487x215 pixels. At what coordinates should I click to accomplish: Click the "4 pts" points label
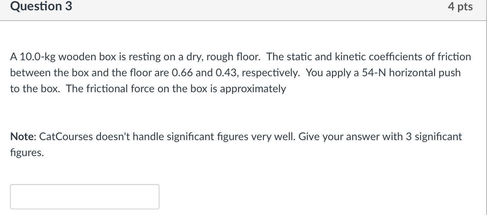click(460, 7)
